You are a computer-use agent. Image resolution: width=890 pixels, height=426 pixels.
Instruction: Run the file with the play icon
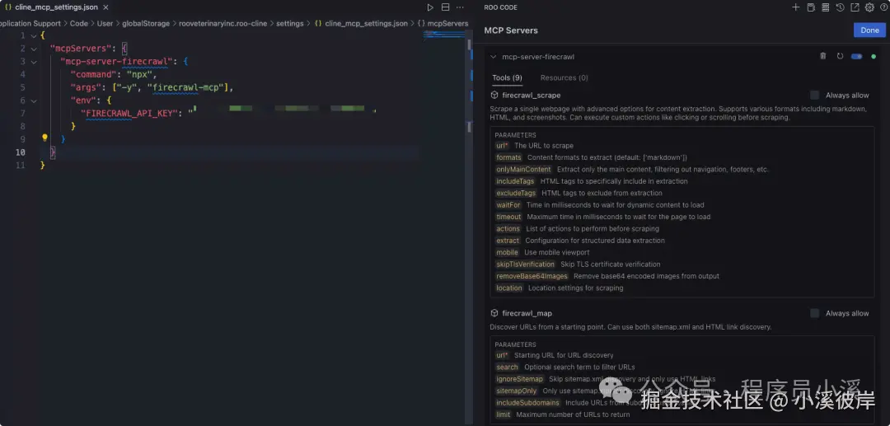(430, 7)
